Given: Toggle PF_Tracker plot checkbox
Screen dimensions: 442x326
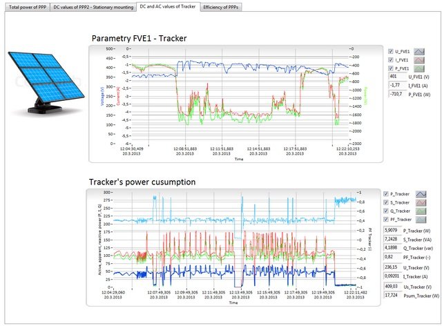Looking at the screenshot, I should click(386, 219).
